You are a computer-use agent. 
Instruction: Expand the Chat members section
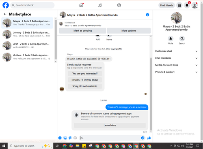pyautogui.click(x=176, y=58)
